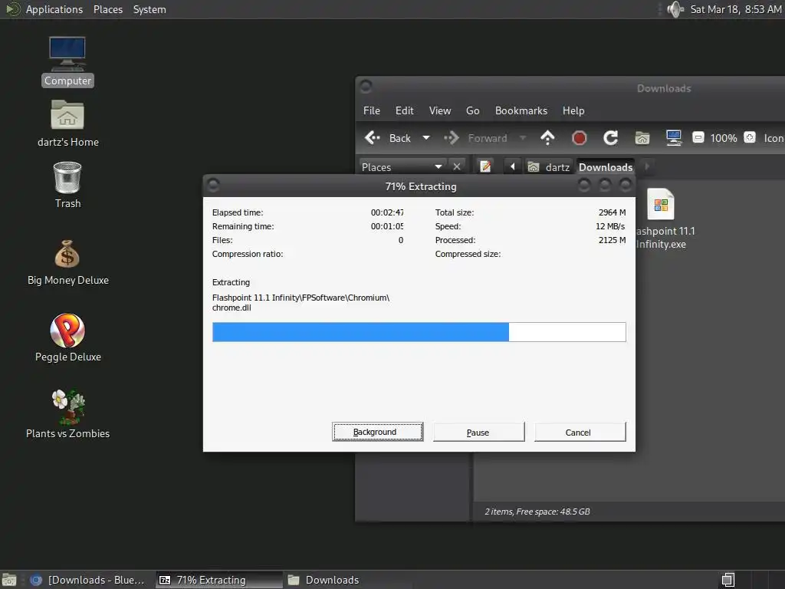Click the Downloads path button
This screenshot has width=785, height=589.
click(x=606, y=166)
